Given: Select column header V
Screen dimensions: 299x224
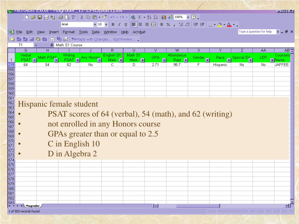Looking at the screenshot, I should [155, 50].
